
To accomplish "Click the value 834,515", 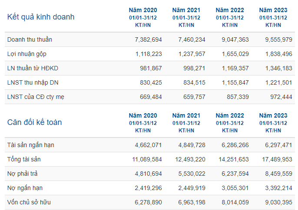I will 194,82.
